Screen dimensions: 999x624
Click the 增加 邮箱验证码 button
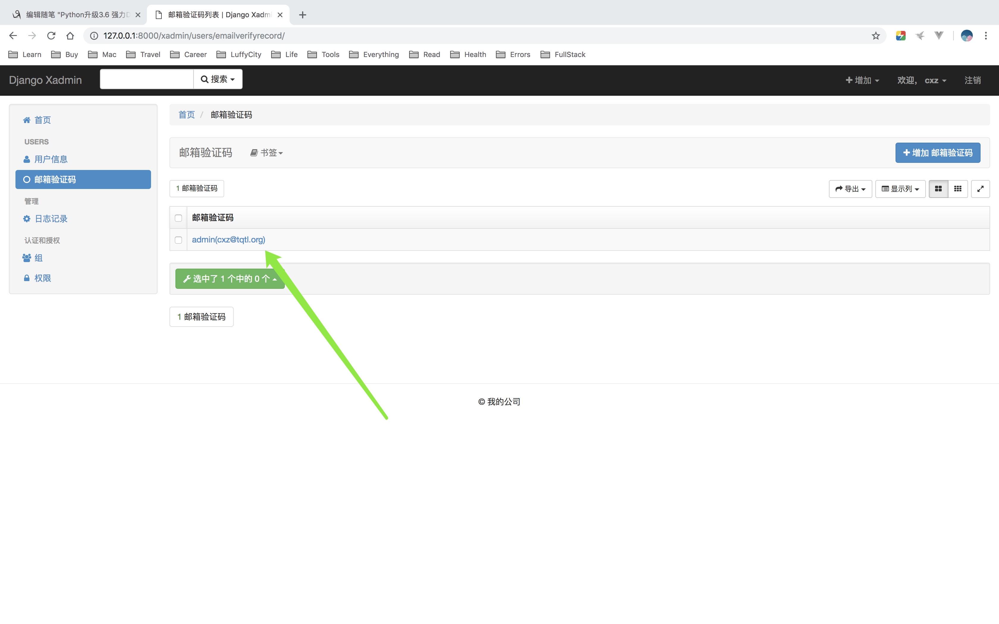point(937,153)
